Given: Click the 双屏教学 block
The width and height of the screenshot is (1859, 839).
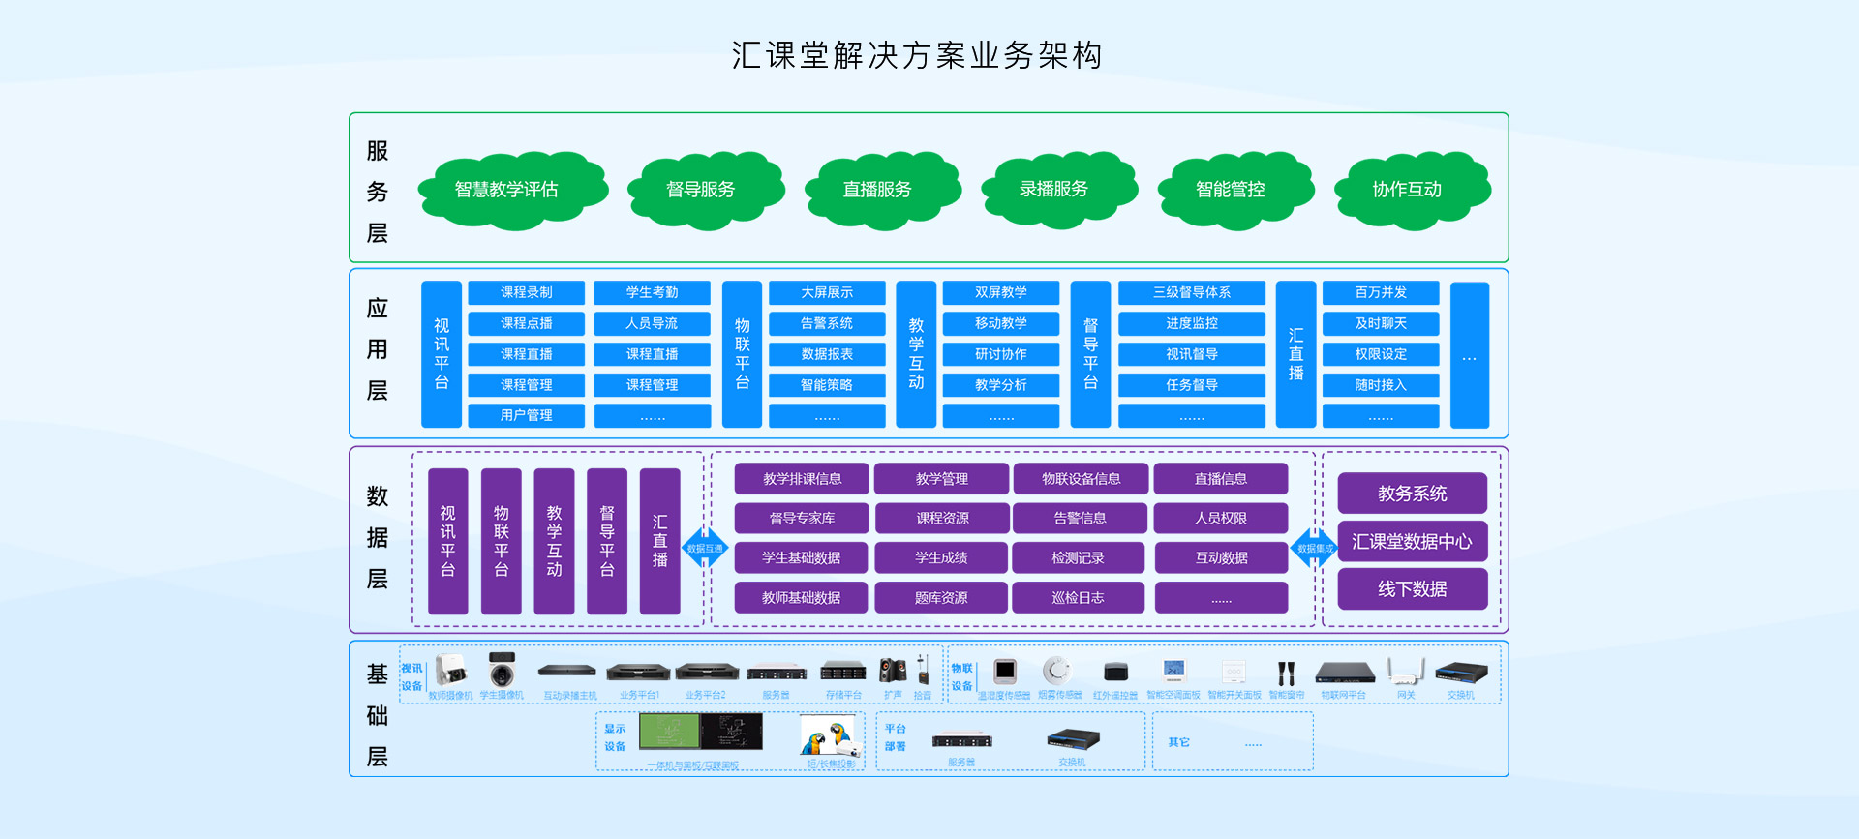Looking at the screenshot, I should (1001, 292).
